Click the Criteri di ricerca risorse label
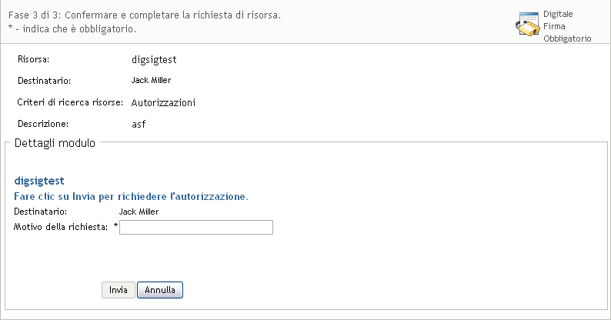The width and height of the screenshot is (611, 320). pos(70,102)
